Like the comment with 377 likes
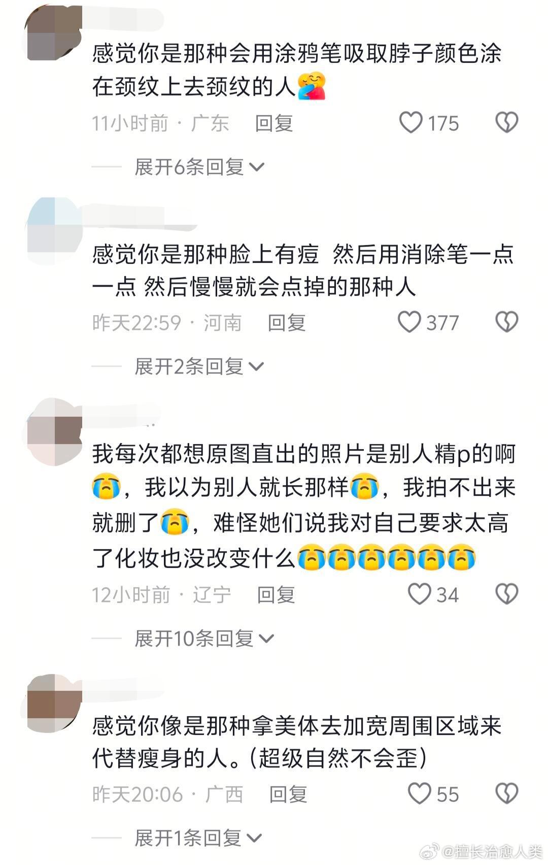548x865 pixels. pyautogui.click(x=409, y=322)
